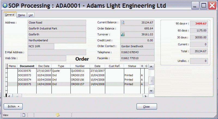Click the Printed status in DOC00573 row
This screenshot has width=218, height=119.
(x=129, y=75)
